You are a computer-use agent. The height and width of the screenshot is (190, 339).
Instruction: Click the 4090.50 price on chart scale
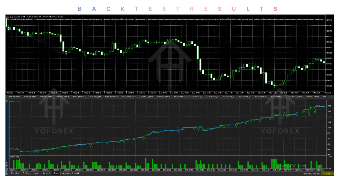pos(329,58)
